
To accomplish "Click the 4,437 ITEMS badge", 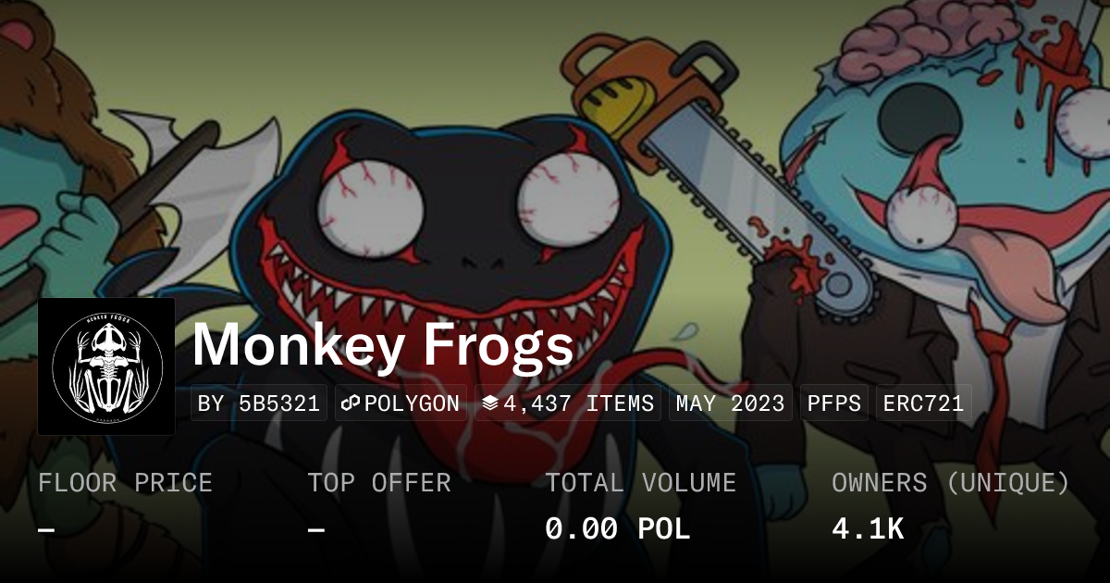I will (x=568, y=403).
